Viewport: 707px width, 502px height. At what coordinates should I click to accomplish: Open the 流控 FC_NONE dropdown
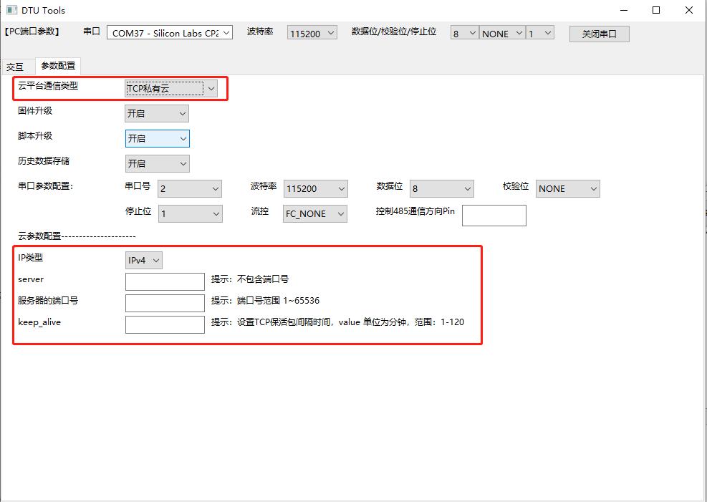tap(316, 213)
